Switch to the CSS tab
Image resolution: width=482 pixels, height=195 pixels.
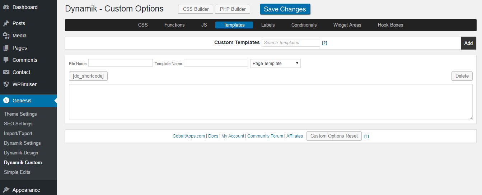[143, 25]
